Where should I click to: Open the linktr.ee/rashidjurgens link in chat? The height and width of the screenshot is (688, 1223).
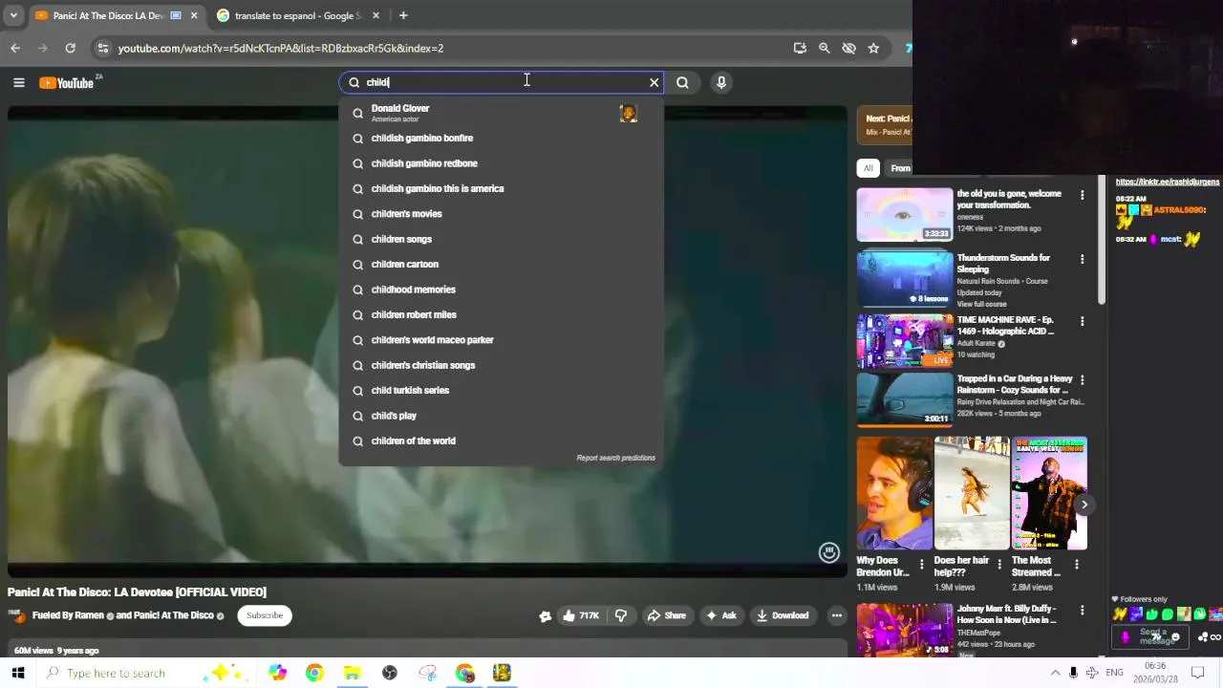[x=1168, y=182]
